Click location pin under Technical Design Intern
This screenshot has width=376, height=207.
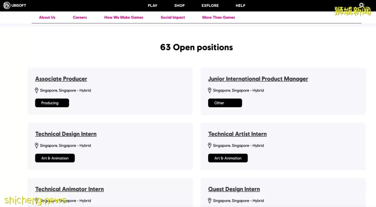pos(37,145)
